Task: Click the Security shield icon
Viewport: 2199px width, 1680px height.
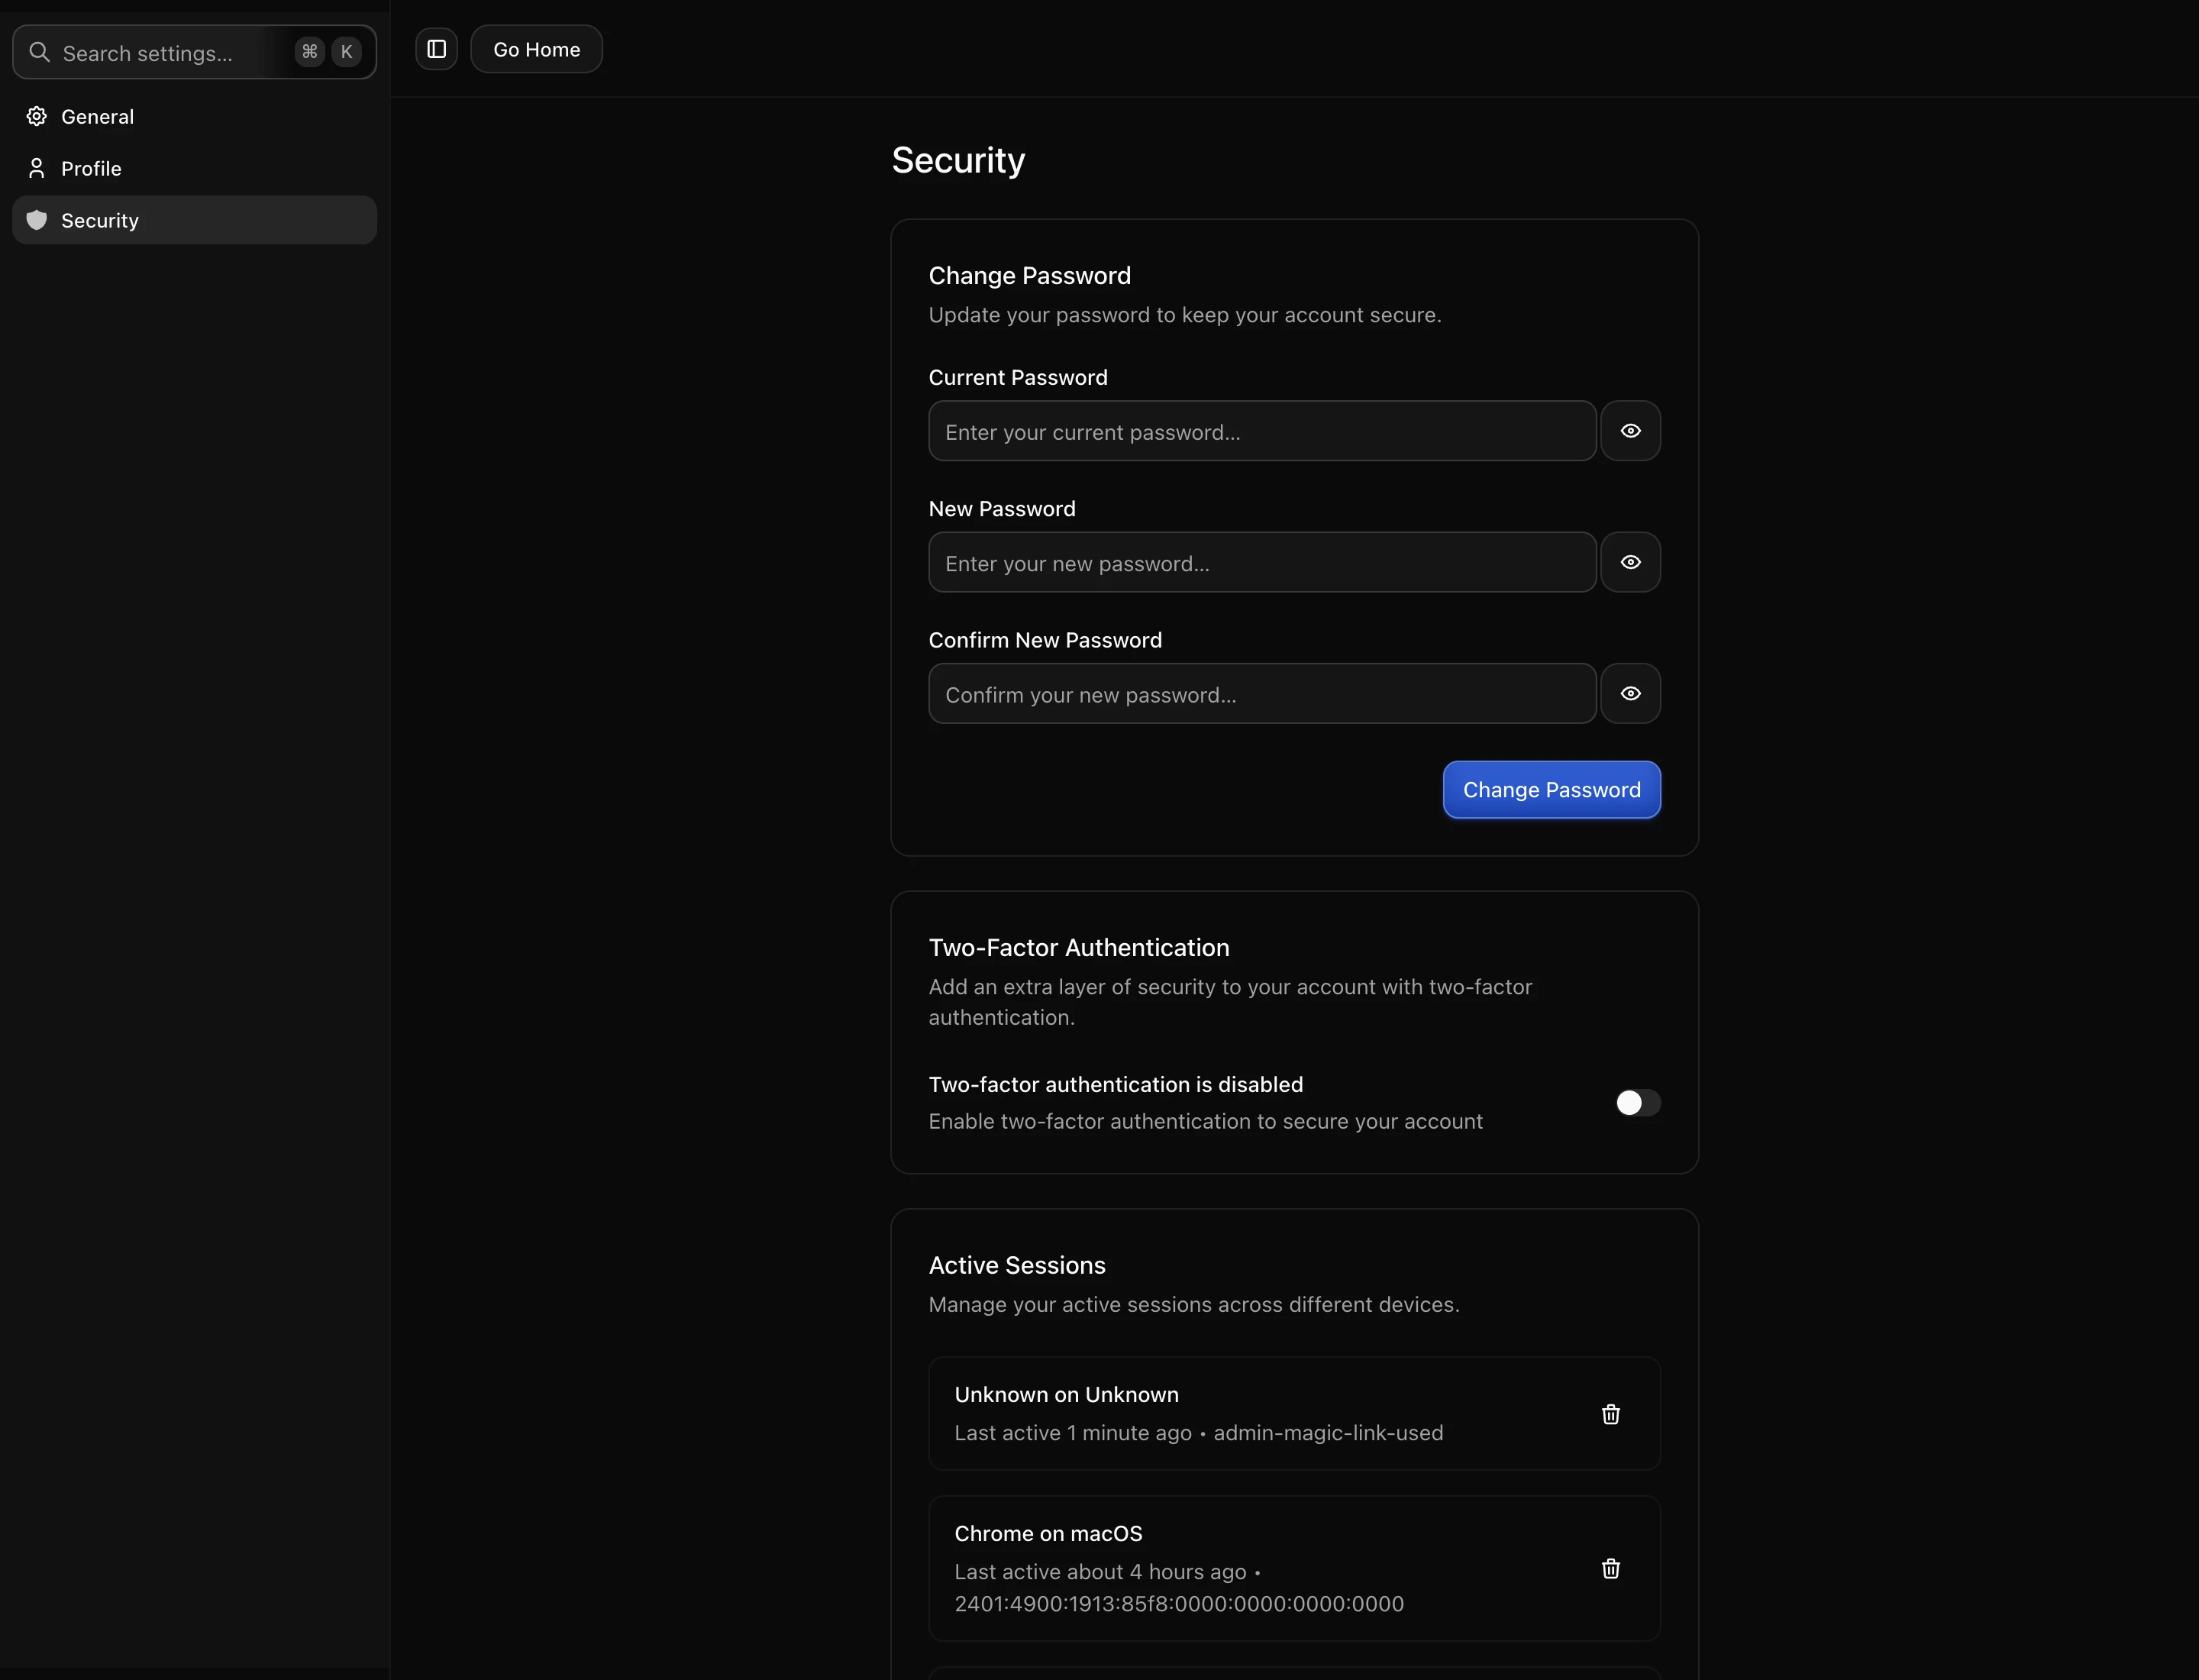Action: (x=37, y=220)
